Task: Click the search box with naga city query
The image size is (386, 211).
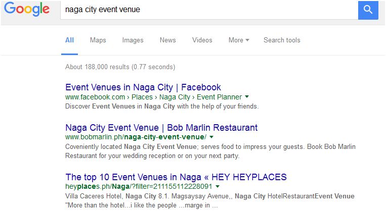Action: click(209, 10)
